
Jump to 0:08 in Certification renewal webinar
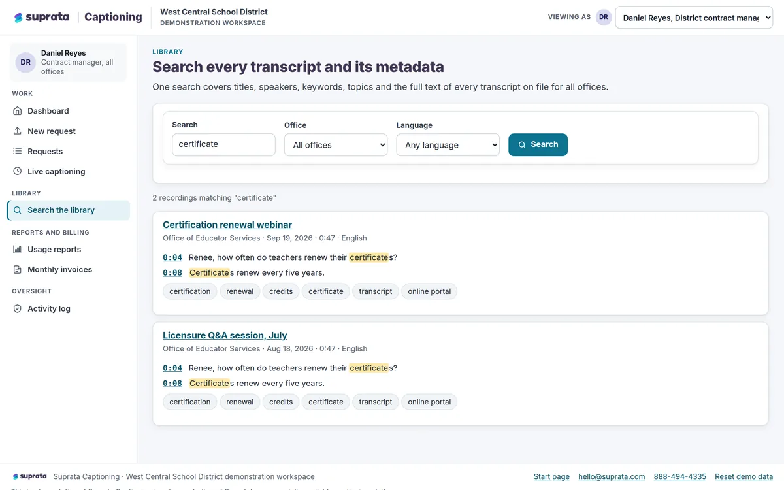pos(172,272)
